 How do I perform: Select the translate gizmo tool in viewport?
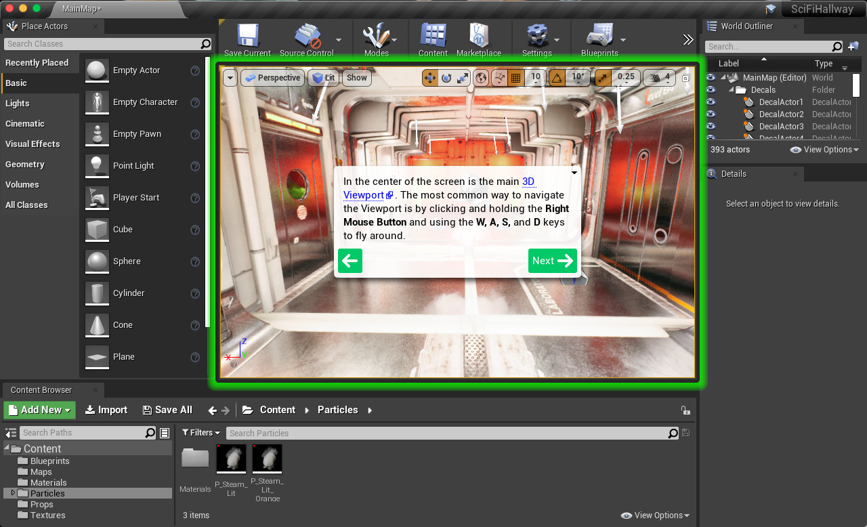coord(430,78)
